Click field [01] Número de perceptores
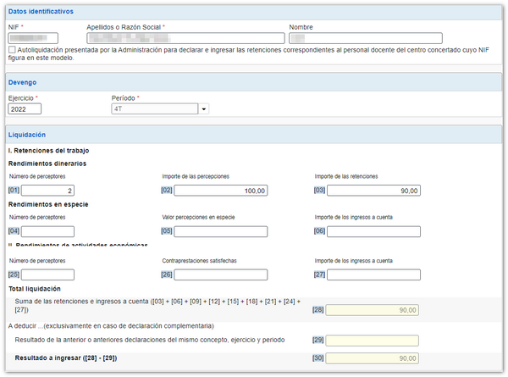Image resolution: width=508 pixels, height=377 pixels. tap(49, 191)
